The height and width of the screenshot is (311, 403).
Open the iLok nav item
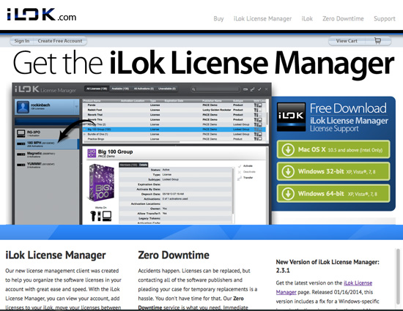(307, 19)
